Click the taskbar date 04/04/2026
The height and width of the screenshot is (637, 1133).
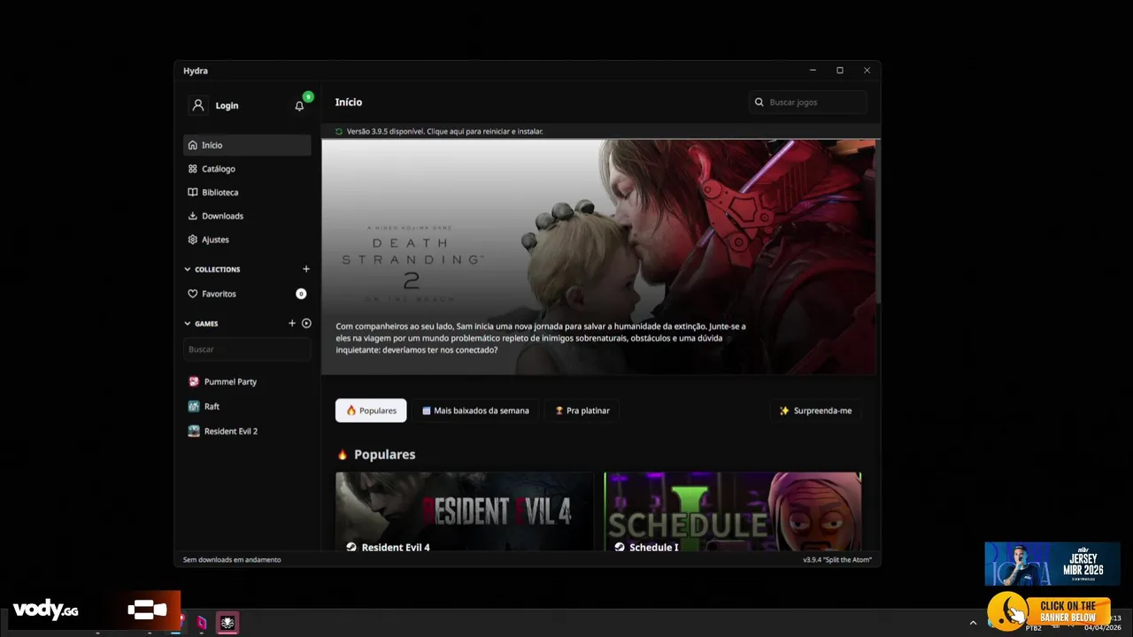(1102, 628)
